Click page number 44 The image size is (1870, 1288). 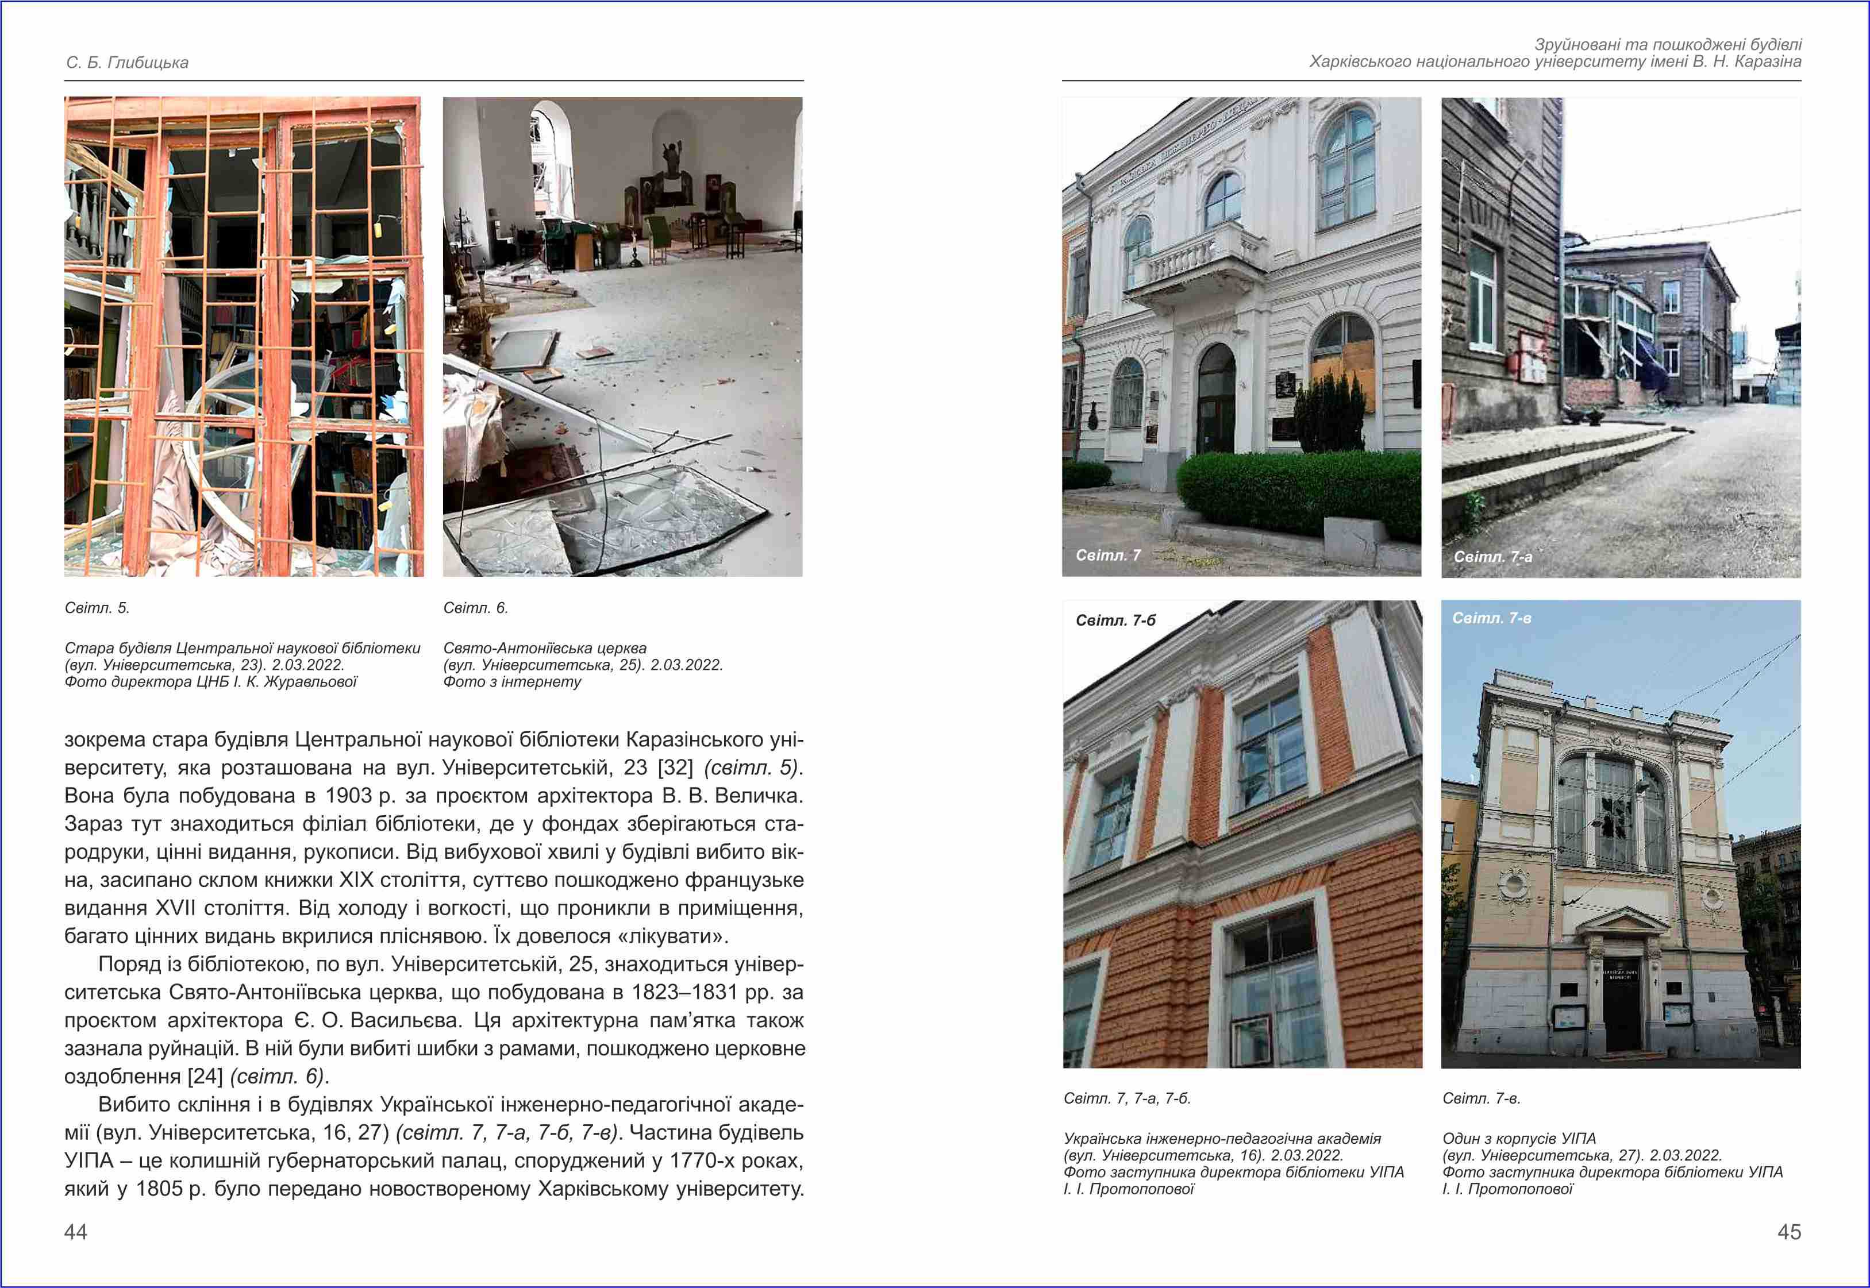76,1232
